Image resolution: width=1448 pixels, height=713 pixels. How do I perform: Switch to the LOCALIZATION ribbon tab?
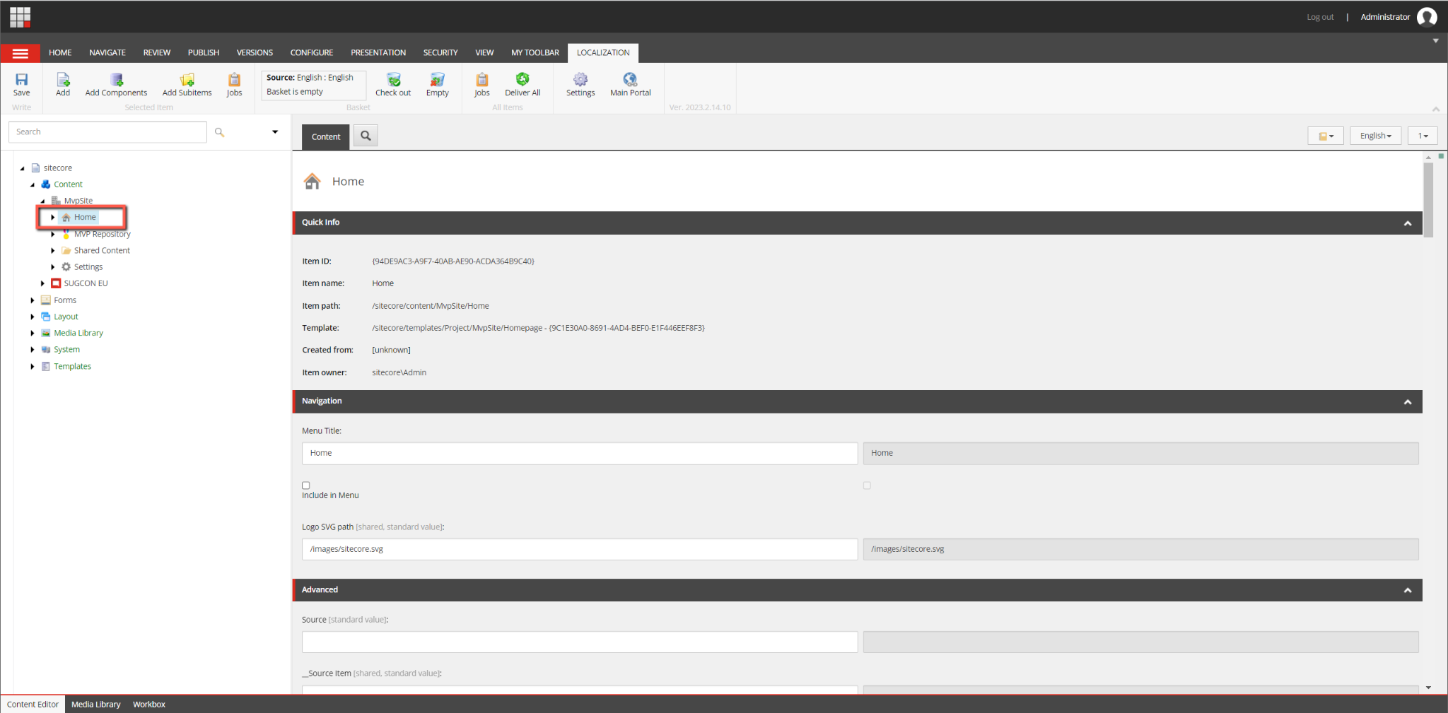tap(603, 53)
